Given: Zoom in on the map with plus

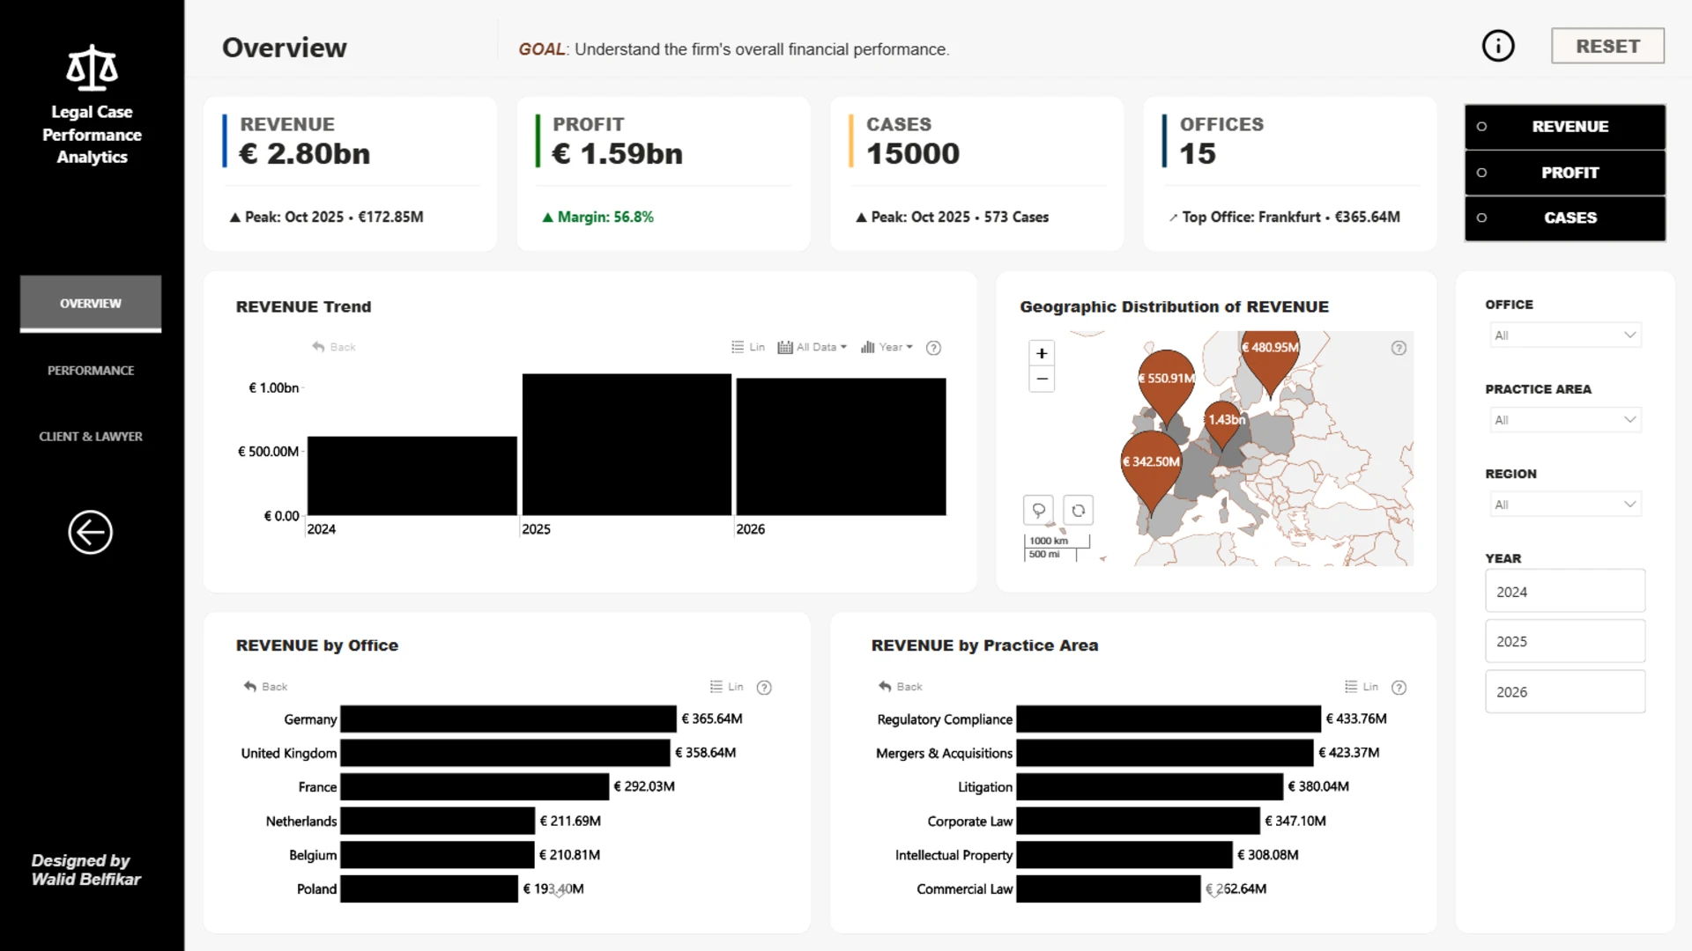Looking at the screenshot, I should pos(1042,353).
